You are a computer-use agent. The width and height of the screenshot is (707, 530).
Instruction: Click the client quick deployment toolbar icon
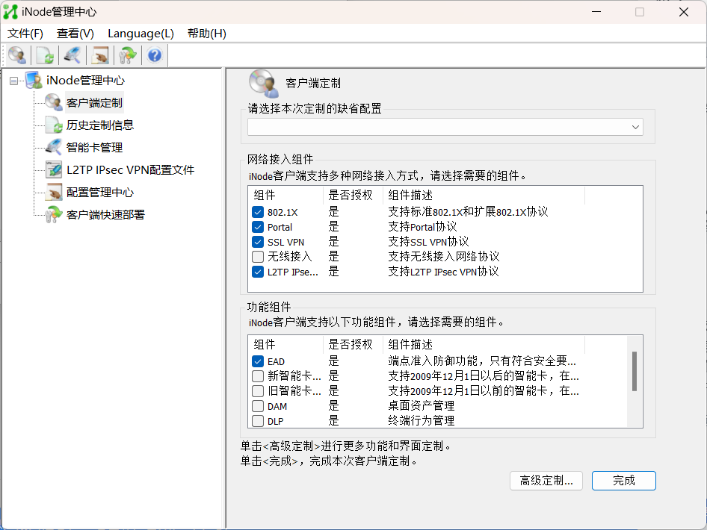pyautogui.click(x=128, y=56)
